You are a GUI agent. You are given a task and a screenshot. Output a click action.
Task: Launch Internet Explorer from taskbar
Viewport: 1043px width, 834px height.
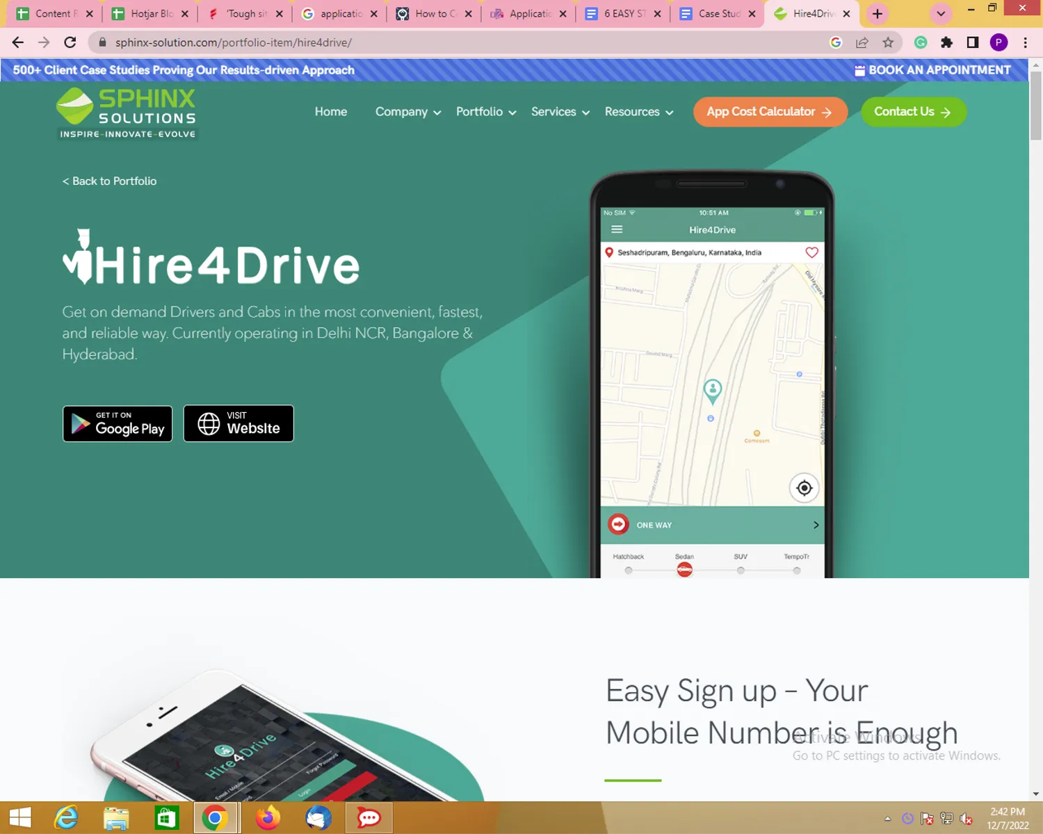(x=67, y=818)
